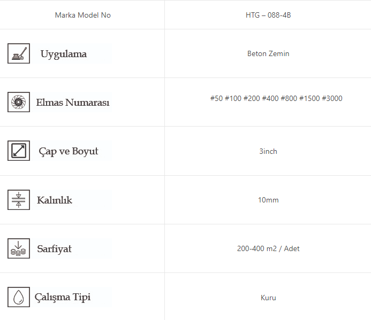Click the Kalınlık label text
Viewport: 371px width, 320px height.
(54, 200)
